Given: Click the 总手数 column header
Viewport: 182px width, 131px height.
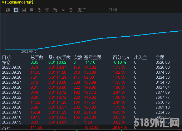Looking at the screenshot, I should pyautogui.click(x=37, y=58).
